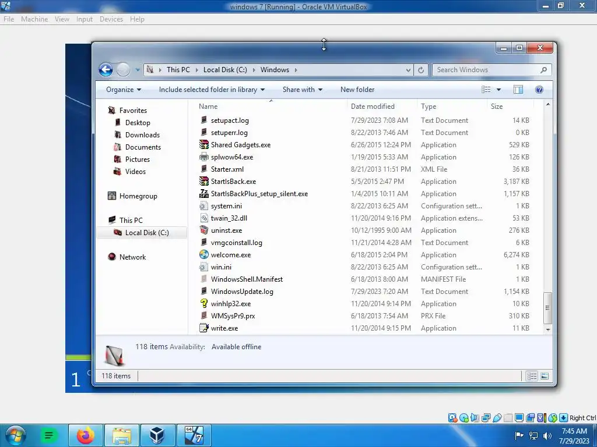Screen dimensions: 597x447
Task: Expand the chevron after This PC breadcrumb
Action: [x=197, y=70]
